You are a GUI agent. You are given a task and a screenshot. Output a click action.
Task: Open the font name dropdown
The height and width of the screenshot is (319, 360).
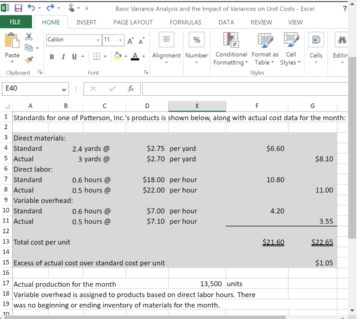98,40
